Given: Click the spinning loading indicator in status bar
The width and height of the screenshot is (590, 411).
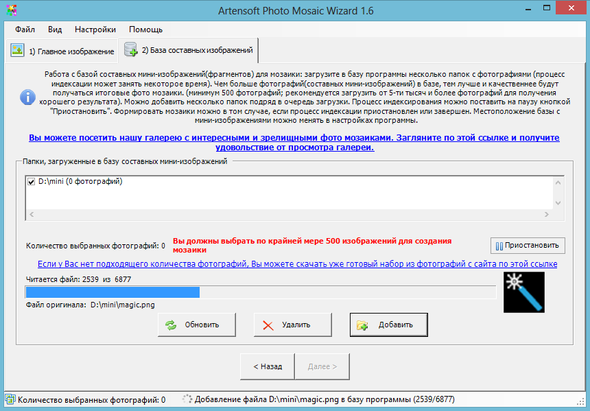Looking at the screenshot, I should (x=187, y=399).
